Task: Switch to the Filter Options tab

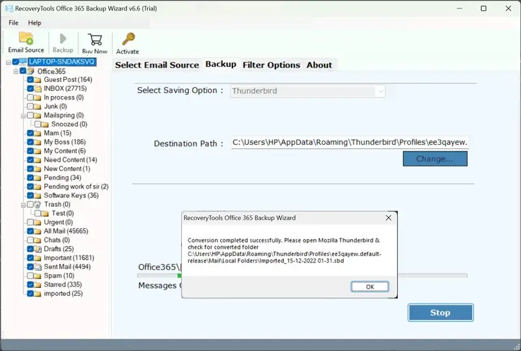Action: [271, 65]
